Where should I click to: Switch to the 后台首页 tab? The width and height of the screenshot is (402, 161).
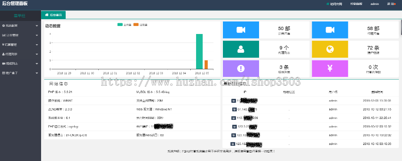[53, 15]
